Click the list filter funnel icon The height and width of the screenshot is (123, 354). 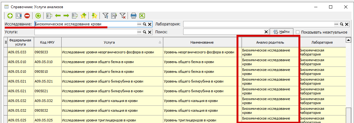pyautogui.click(x=114, y=16)
